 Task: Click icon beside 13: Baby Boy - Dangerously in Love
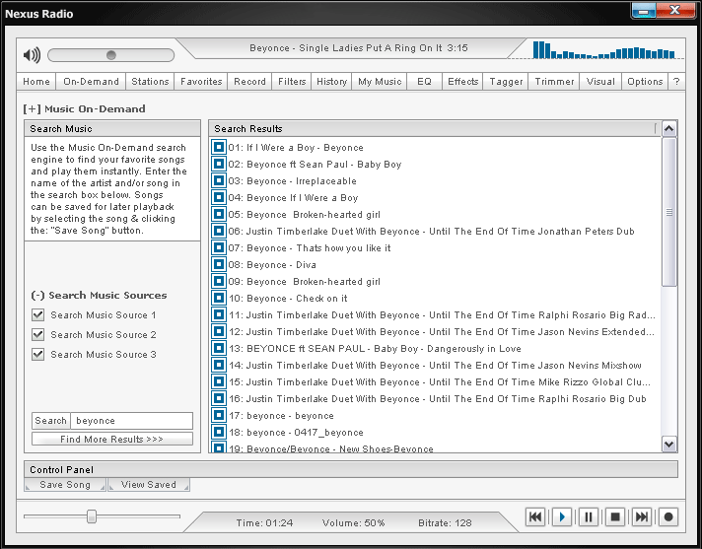point(219,348)
